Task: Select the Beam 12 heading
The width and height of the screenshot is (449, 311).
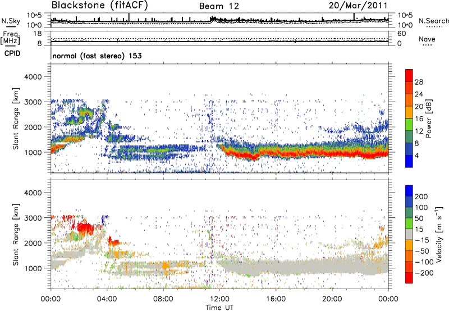Action: pos(219,6)
